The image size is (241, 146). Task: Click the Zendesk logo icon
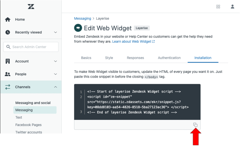[x=31, y=6]
